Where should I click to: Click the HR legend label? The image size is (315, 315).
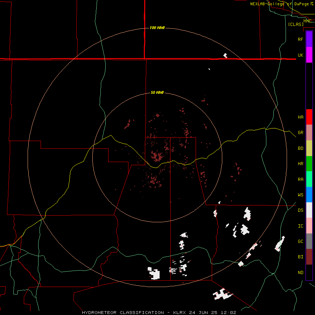coord(300,164)
